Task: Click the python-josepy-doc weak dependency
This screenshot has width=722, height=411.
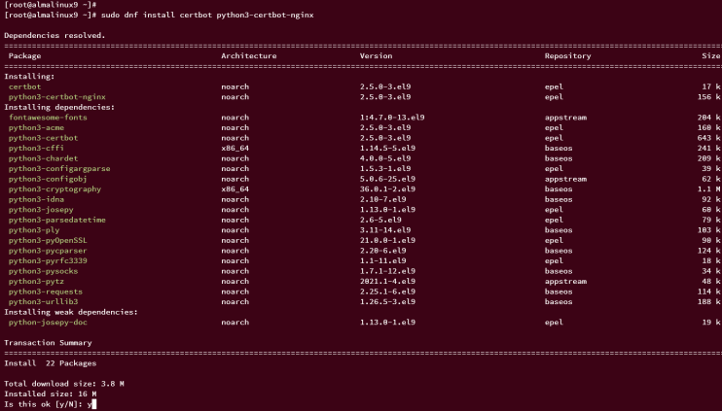Action: click(50, 322)
